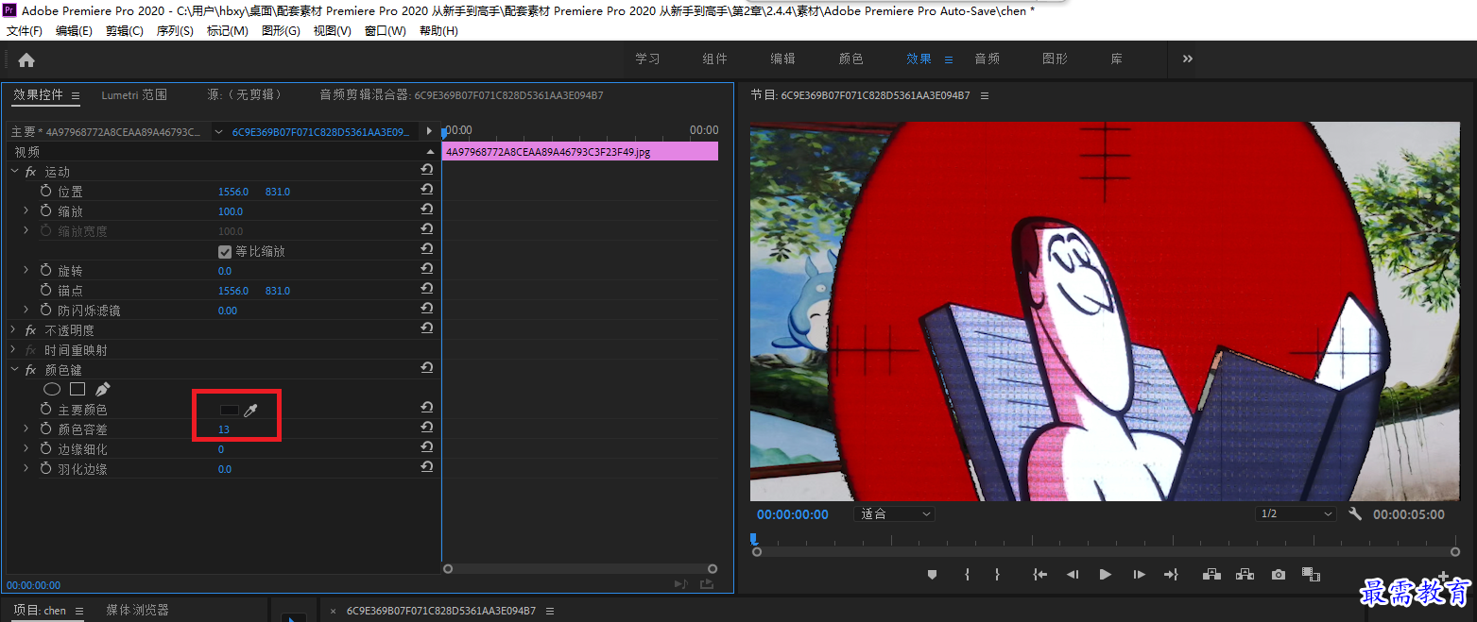This screenshot has height=622, width=1477.
Task: Click the program monitor timecode 00:00:00:00
Action: pyautogui.click(x=793, y=514)
